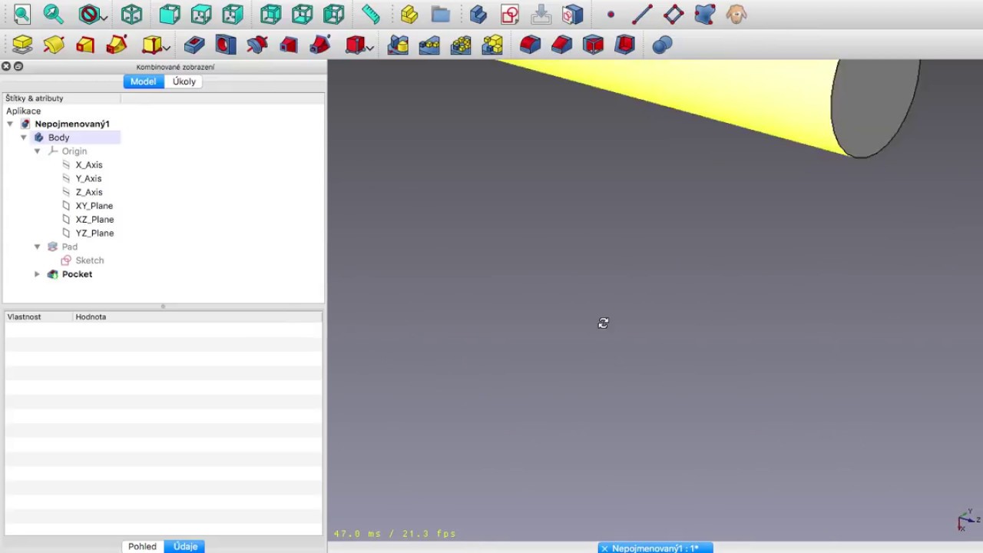Select the Groove tool

pyautogui.click(x=257, y=45)
